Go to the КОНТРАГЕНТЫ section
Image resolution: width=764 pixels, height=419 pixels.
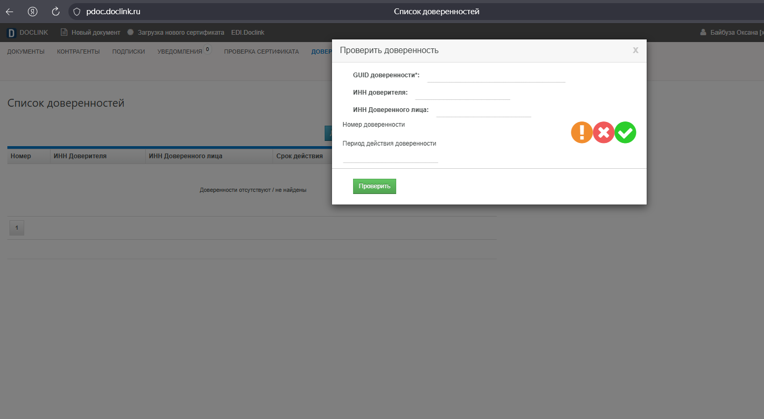(x=78, y=52)
